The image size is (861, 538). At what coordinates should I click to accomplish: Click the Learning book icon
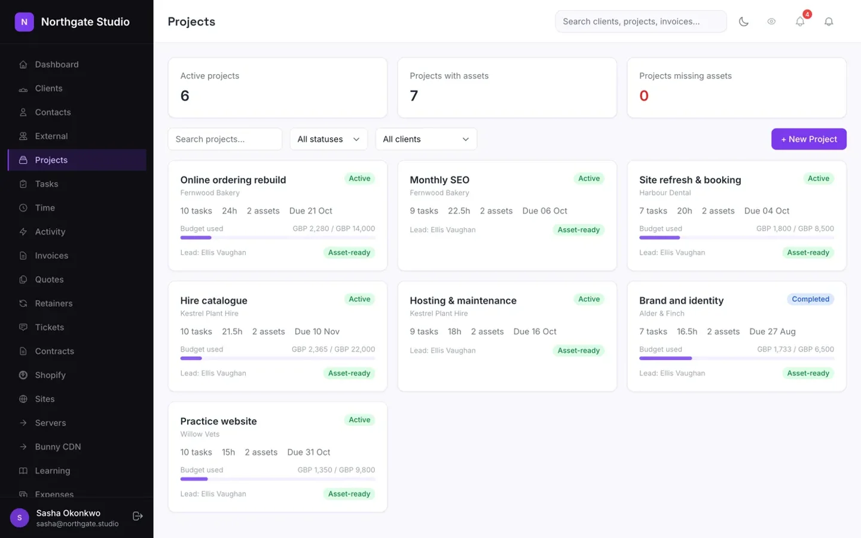(x=23, y=471)
